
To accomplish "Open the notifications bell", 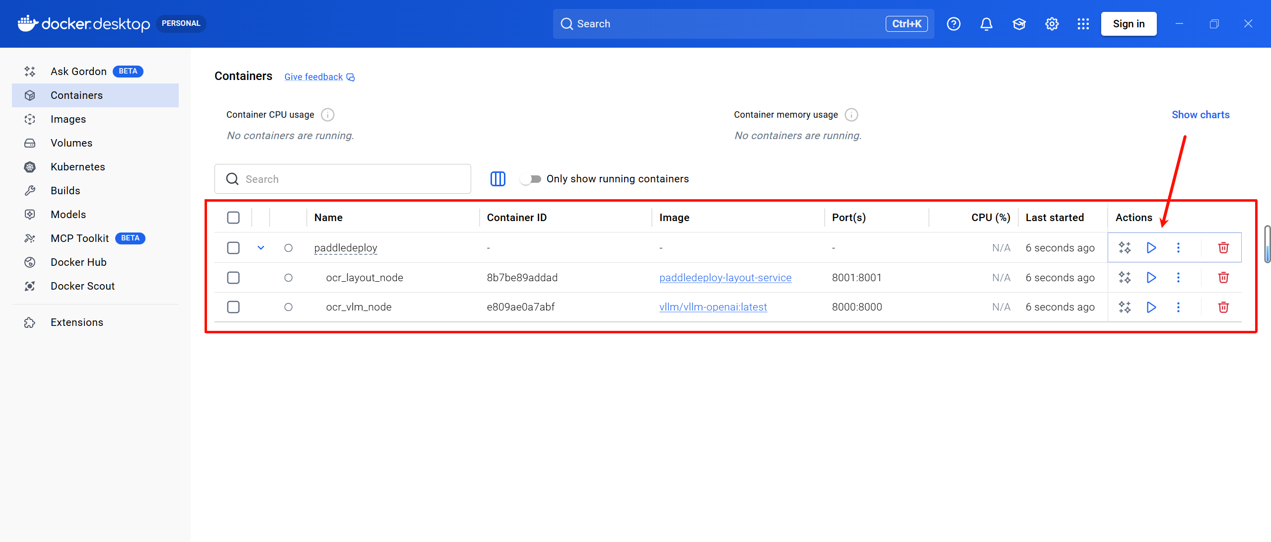I will (x=986, y=24).
